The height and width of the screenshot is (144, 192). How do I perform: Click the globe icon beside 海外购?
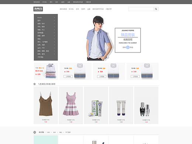35,132
